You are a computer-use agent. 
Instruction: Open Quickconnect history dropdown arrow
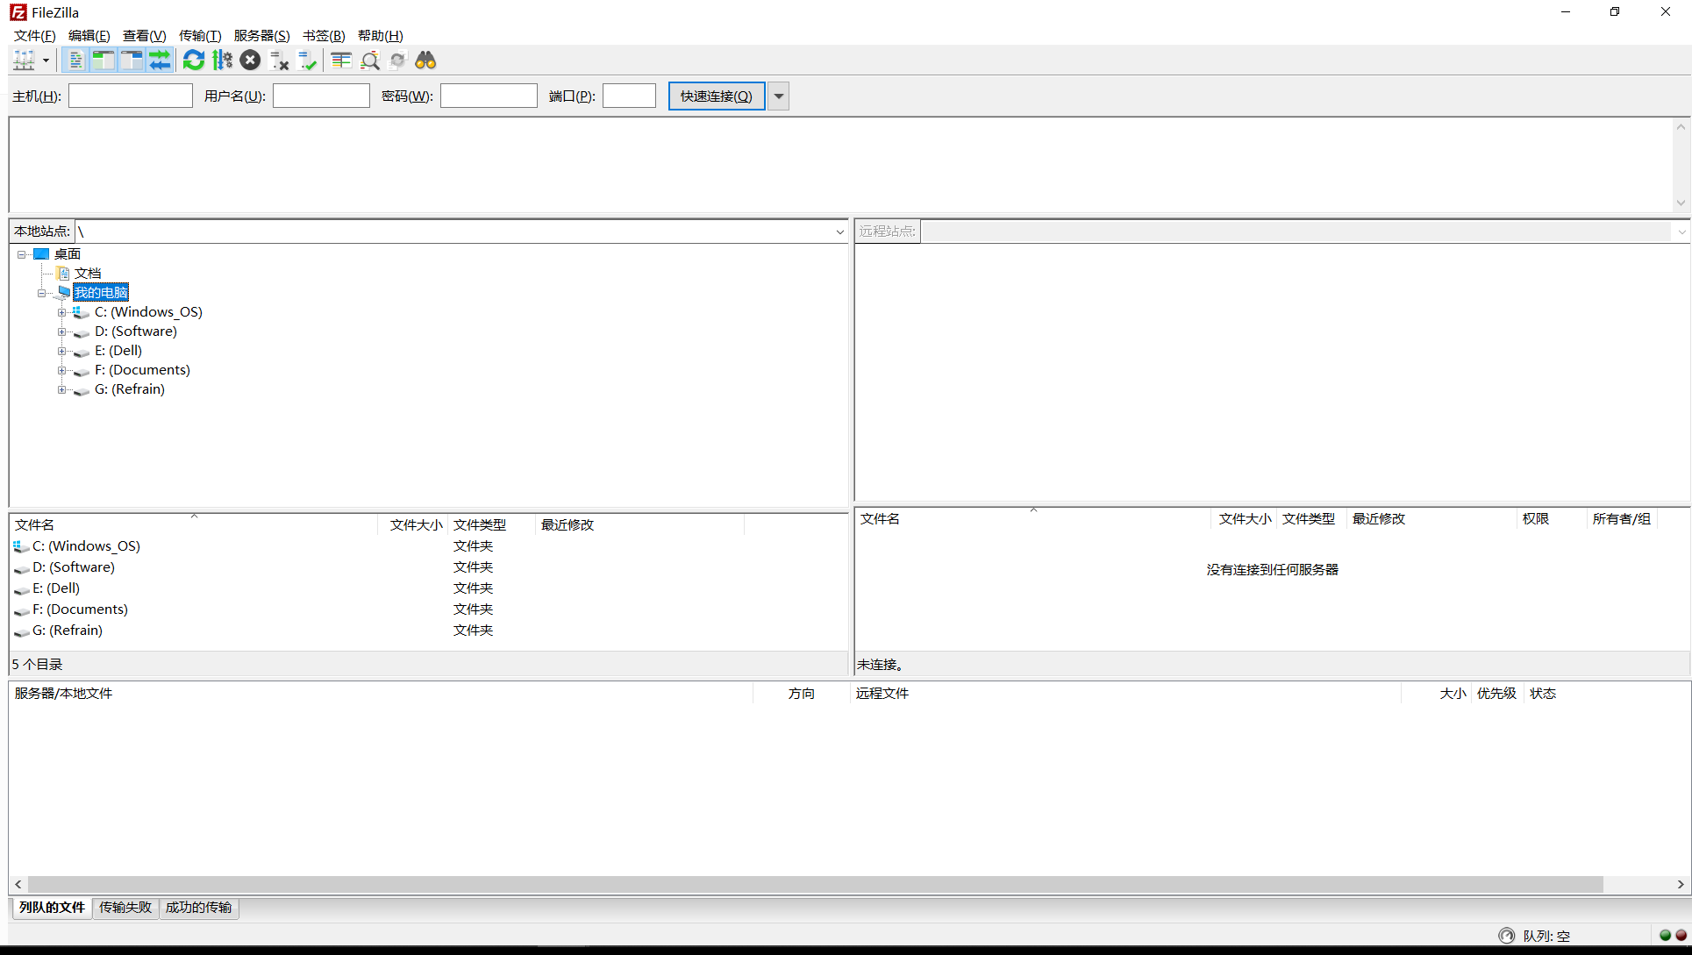[x=778, y=96]
